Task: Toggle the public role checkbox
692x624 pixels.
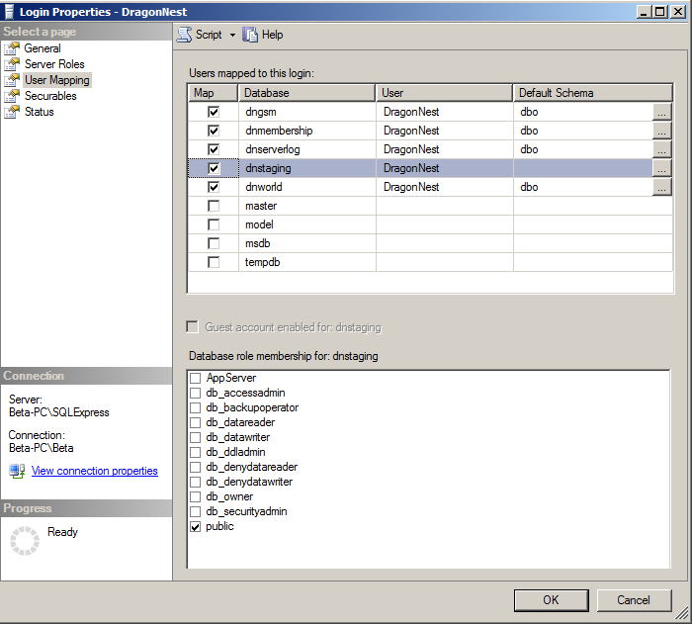Action: (195, 527)
